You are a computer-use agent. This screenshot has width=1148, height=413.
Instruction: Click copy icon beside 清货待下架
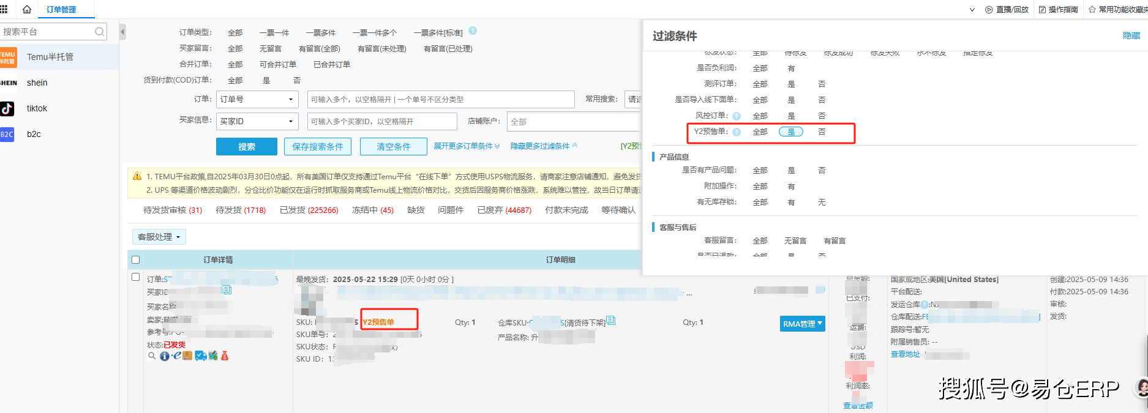pyautogui.click(x=610, y=321)
